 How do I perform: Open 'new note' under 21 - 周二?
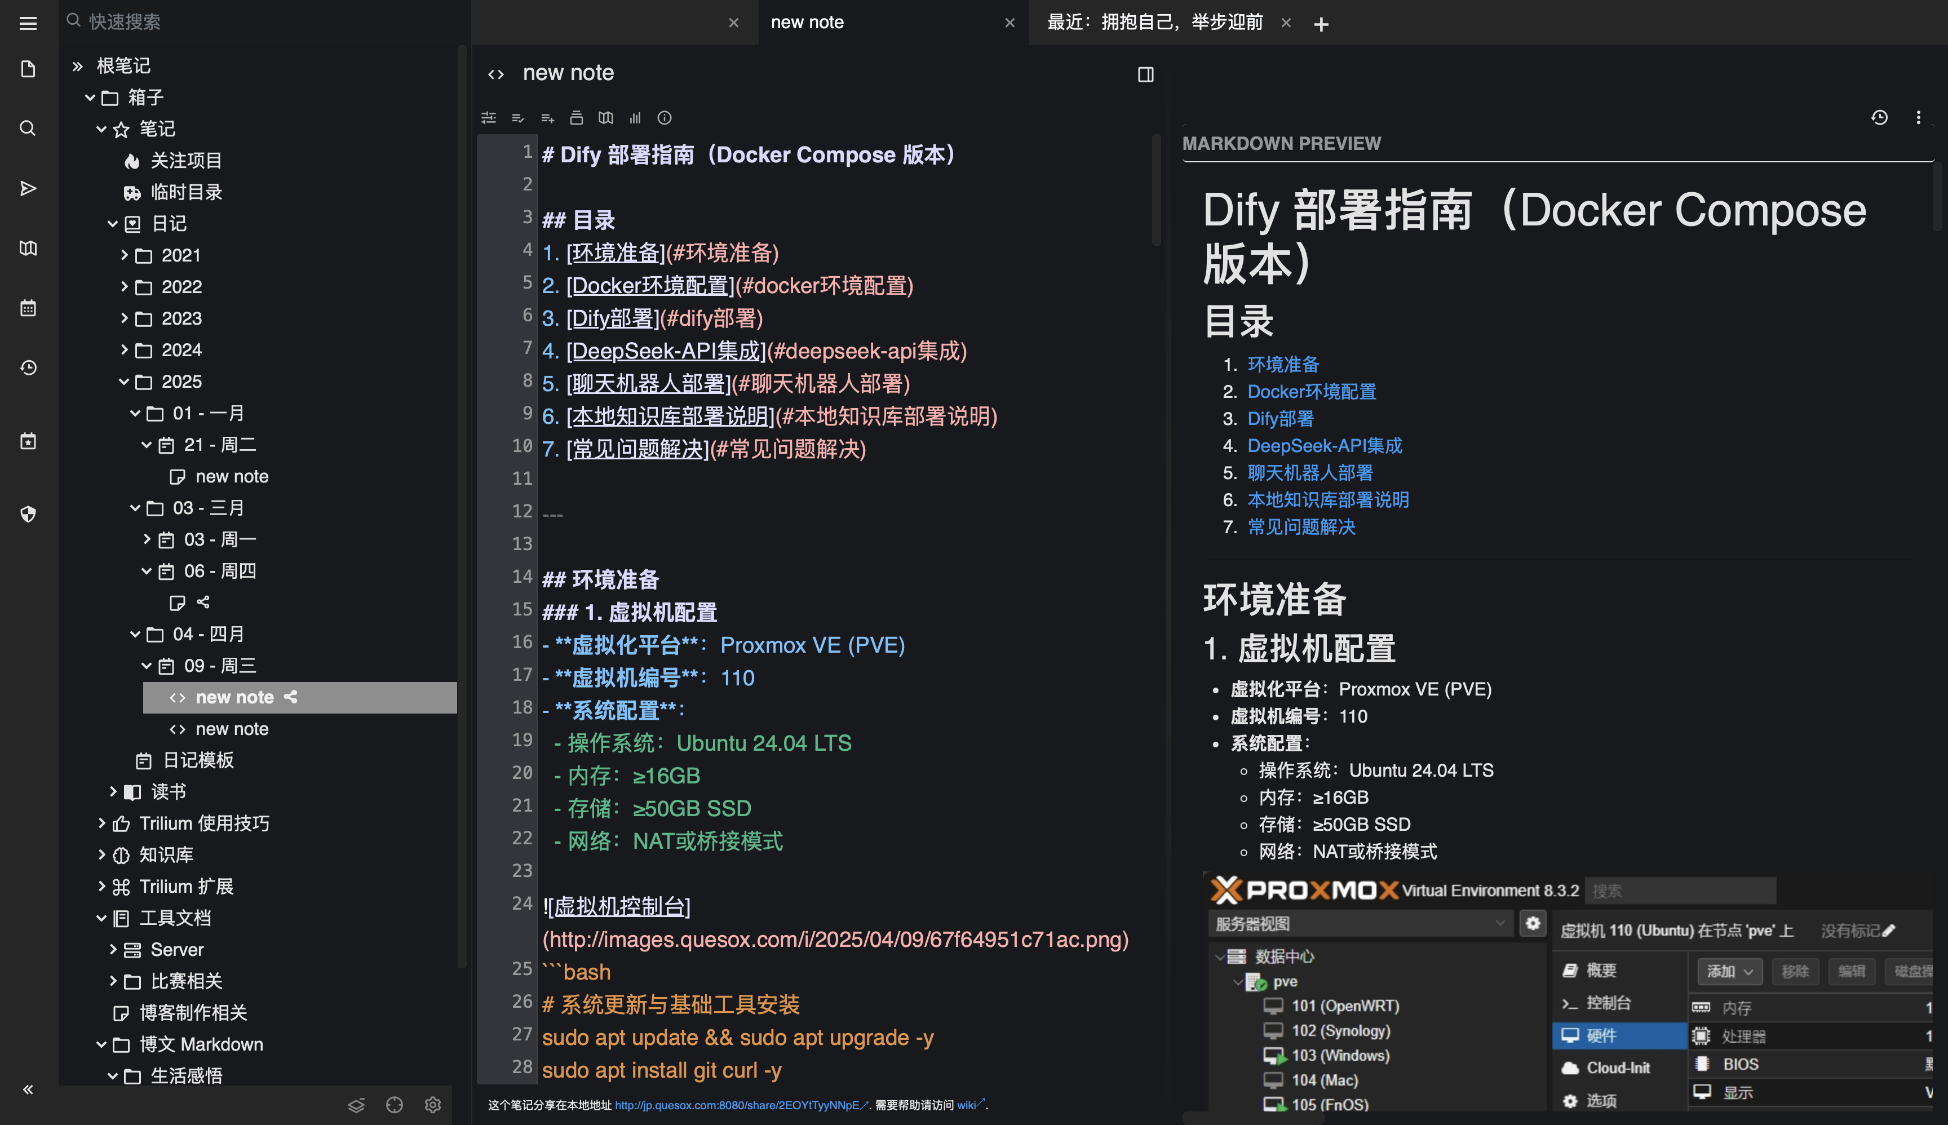pyautogui.click(x=231, y=477)
